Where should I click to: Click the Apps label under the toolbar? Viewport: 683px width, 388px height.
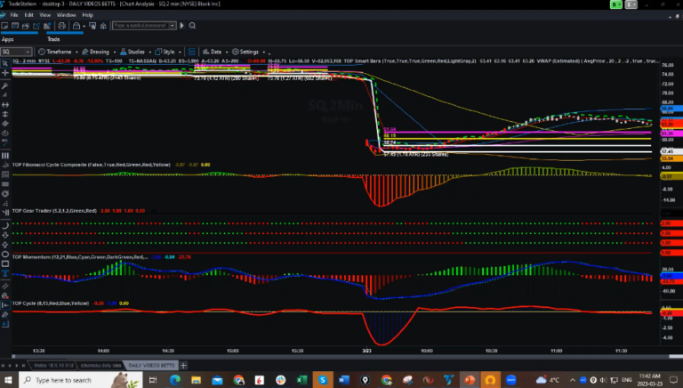tap(7, 39)
